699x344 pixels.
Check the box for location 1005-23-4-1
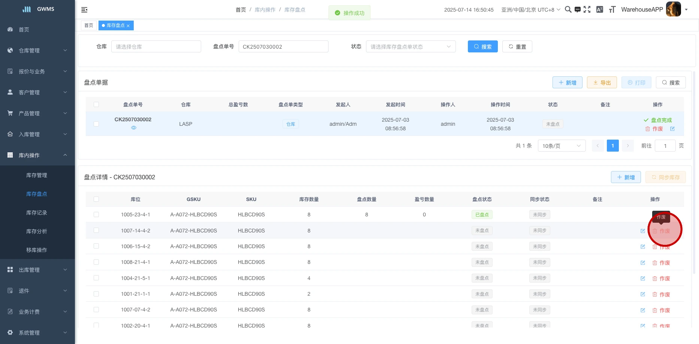[96, 214]
